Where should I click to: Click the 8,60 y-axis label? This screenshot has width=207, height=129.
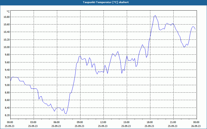(x=8, y=100)
